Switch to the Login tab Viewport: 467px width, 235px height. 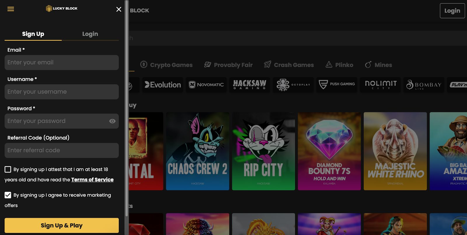tap(90, 34)
